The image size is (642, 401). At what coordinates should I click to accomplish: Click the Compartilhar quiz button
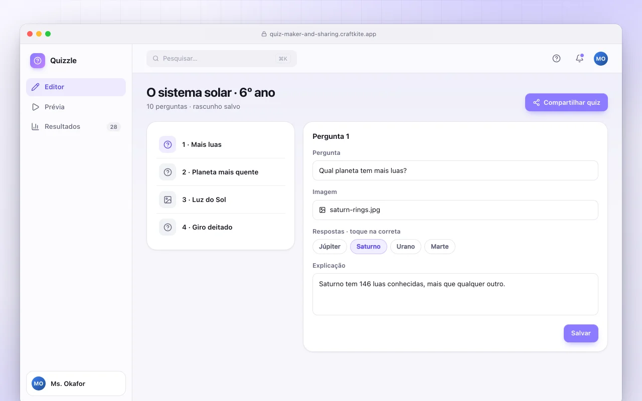click(566, 102)
